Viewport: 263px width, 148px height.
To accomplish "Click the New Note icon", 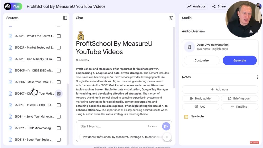I will point(186,117).
